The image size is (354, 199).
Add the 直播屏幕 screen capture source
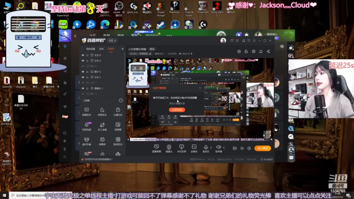pos(157,149)
